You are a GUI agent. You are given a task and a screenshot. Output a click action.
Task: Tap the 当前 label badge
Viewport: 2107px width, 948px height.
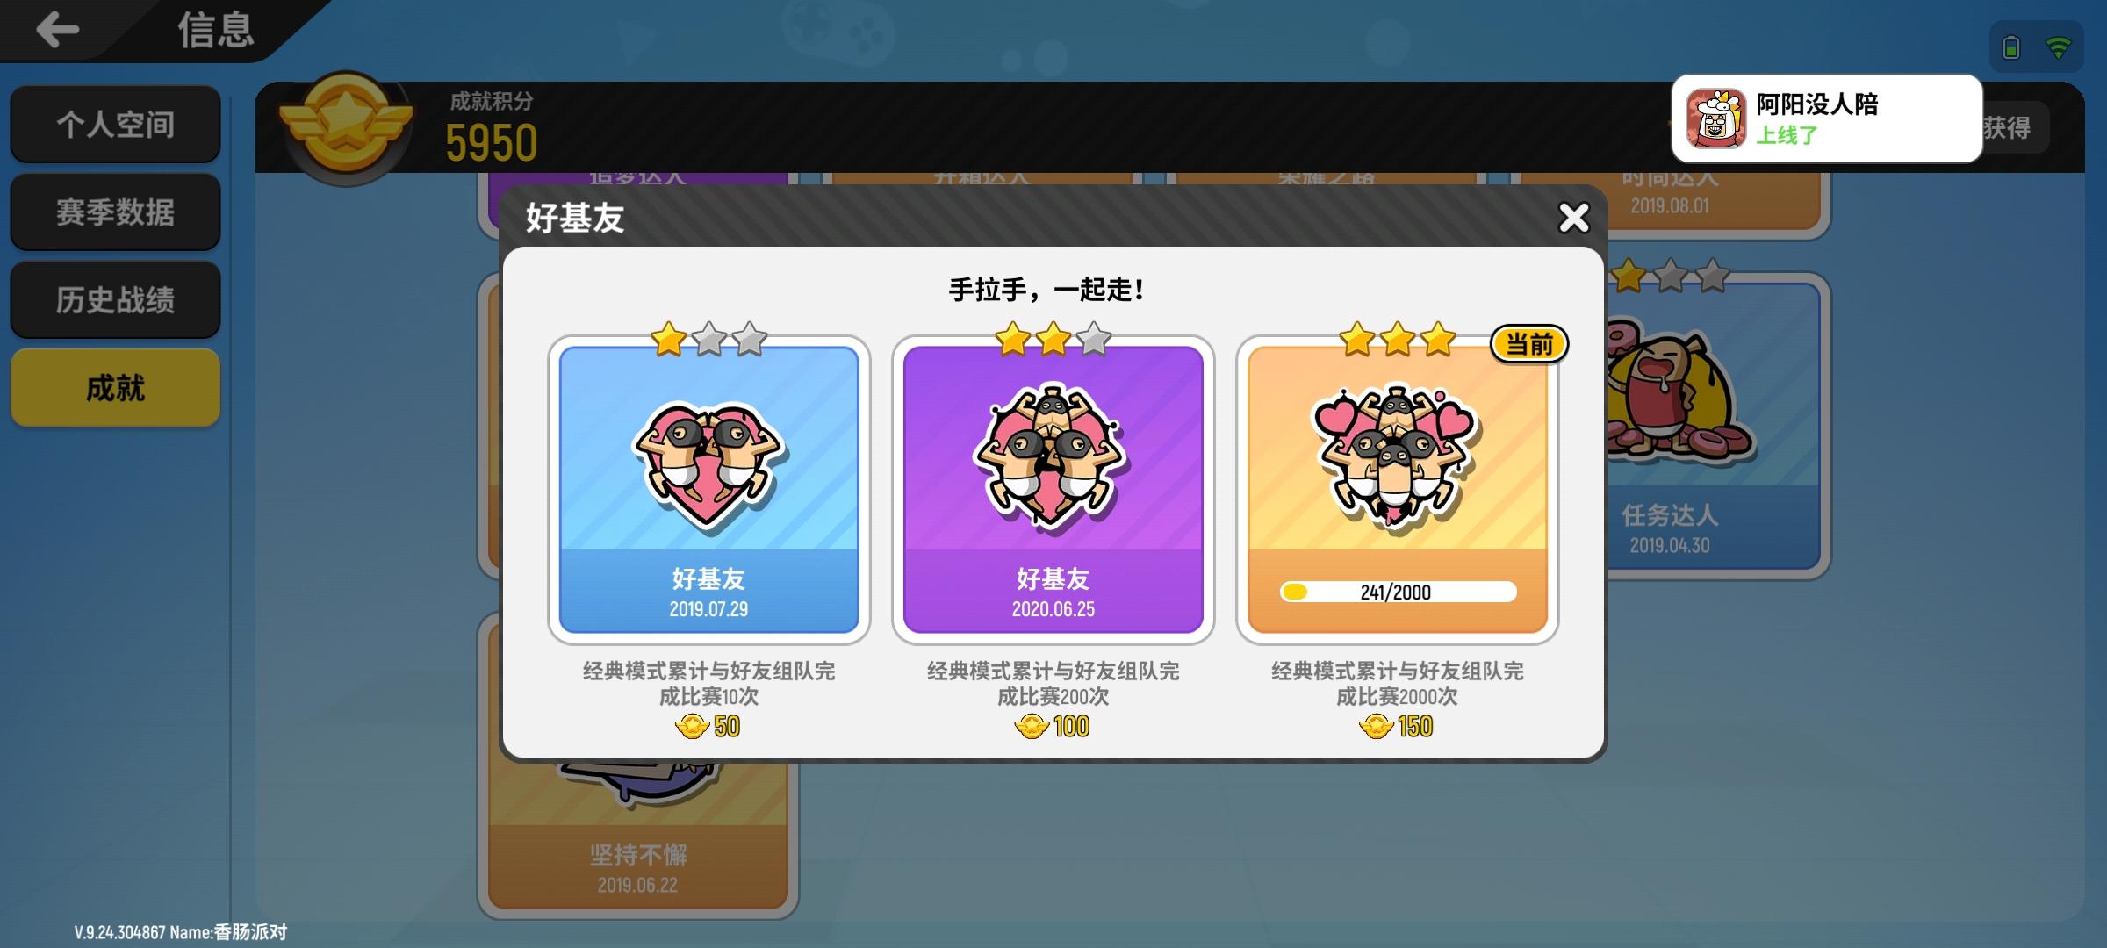click(x=1529, y=343)
